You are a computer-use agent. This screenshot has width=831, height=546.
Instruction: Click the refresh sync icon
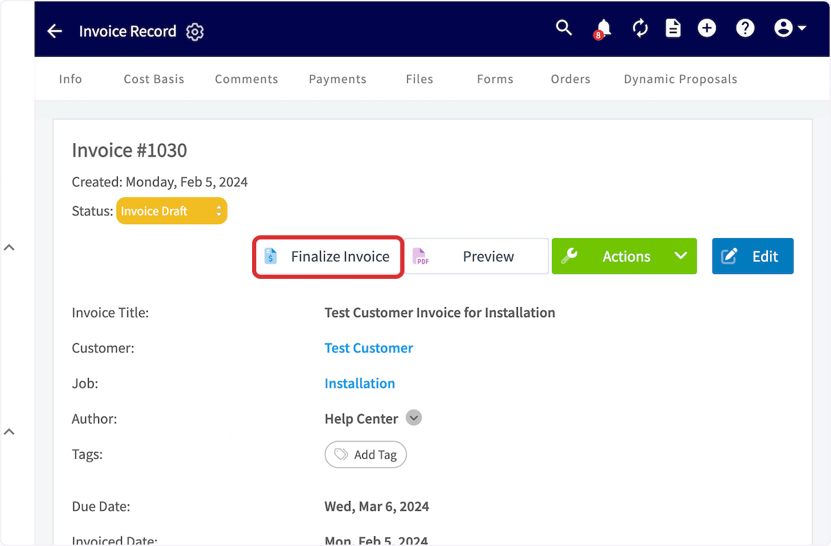tap(641, 28)
